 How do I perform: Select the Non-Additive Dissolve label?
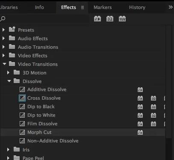[x=53, y=141]
